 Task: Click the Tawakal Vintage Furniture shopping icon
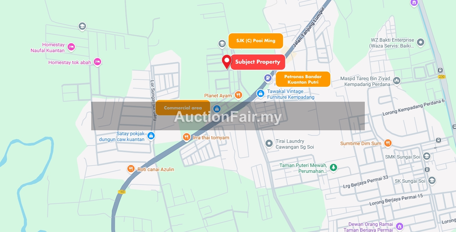click(x=260, y=94)
